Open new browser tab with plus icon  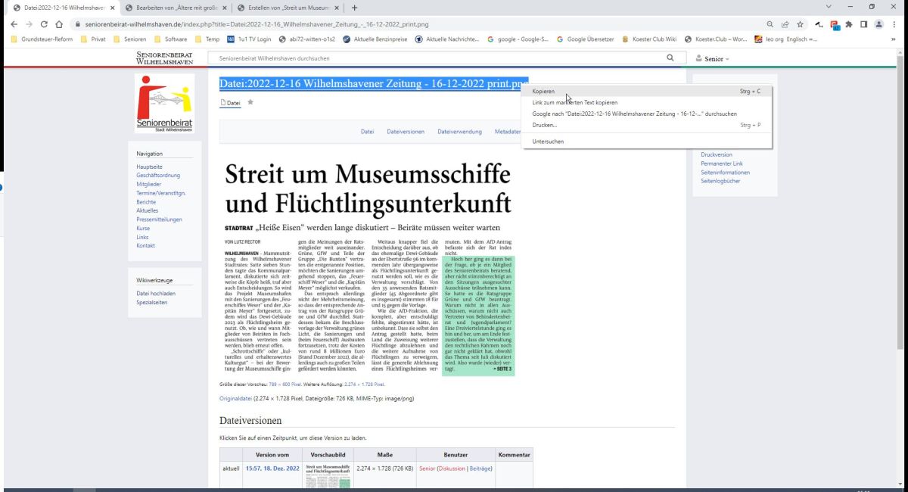coord(353,8)
